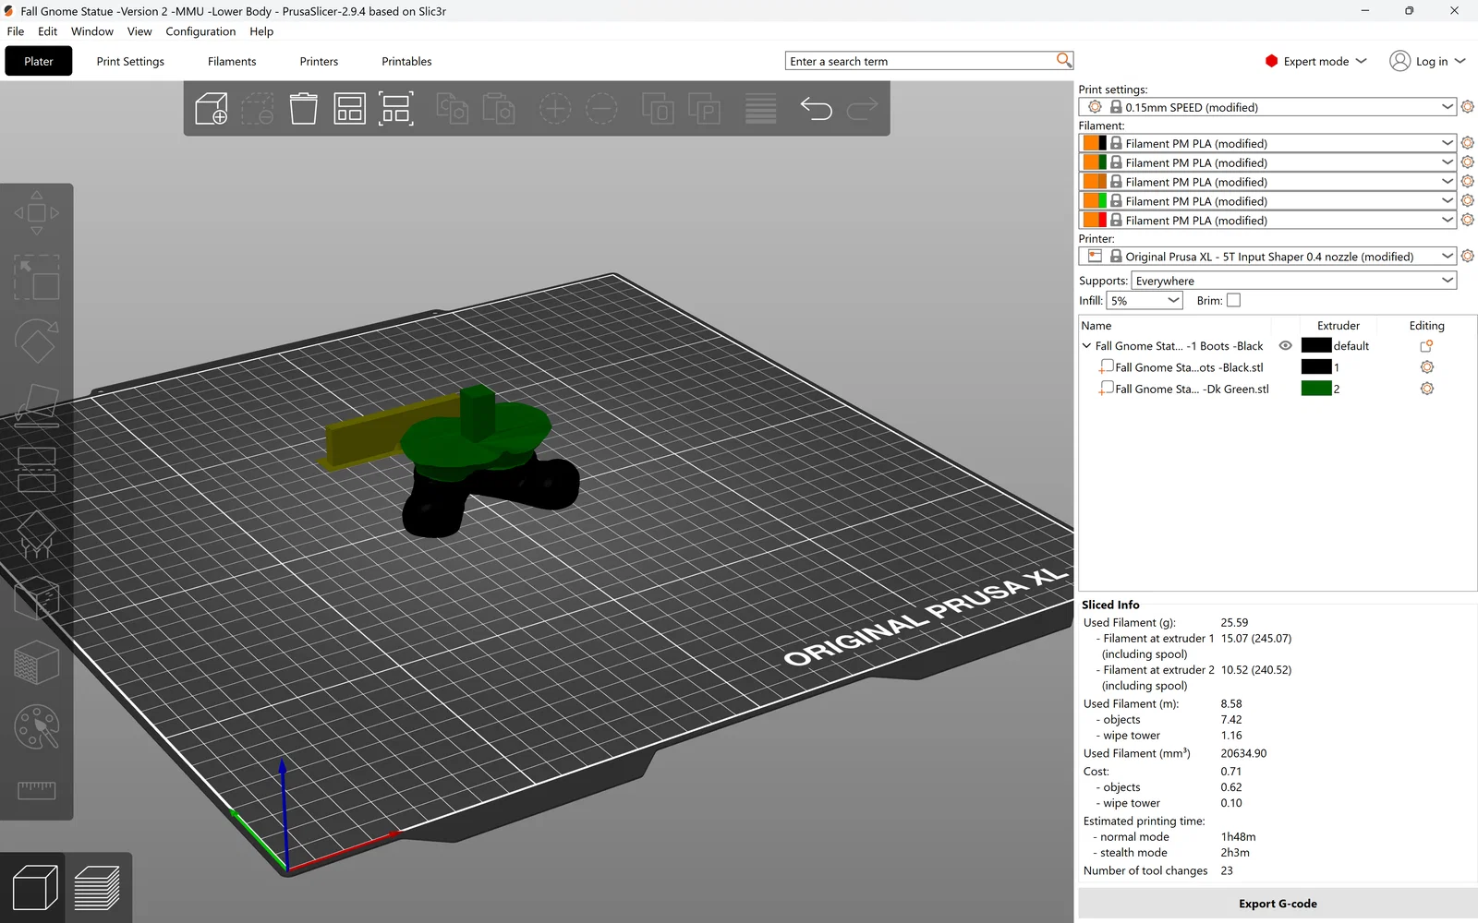Open the Help menu
The width and height of the screenshot is (1478, 923).
[x=261, y=31]
